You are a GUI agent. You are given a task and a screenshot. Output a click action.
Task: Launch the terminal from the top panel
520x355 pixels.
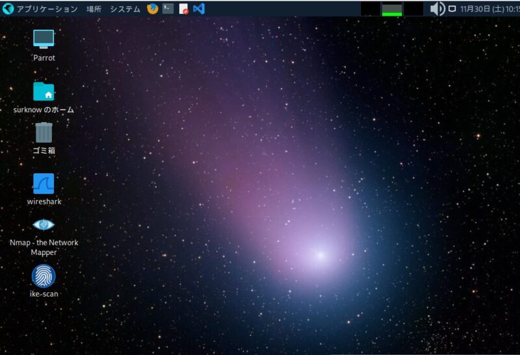click(168, 8)
